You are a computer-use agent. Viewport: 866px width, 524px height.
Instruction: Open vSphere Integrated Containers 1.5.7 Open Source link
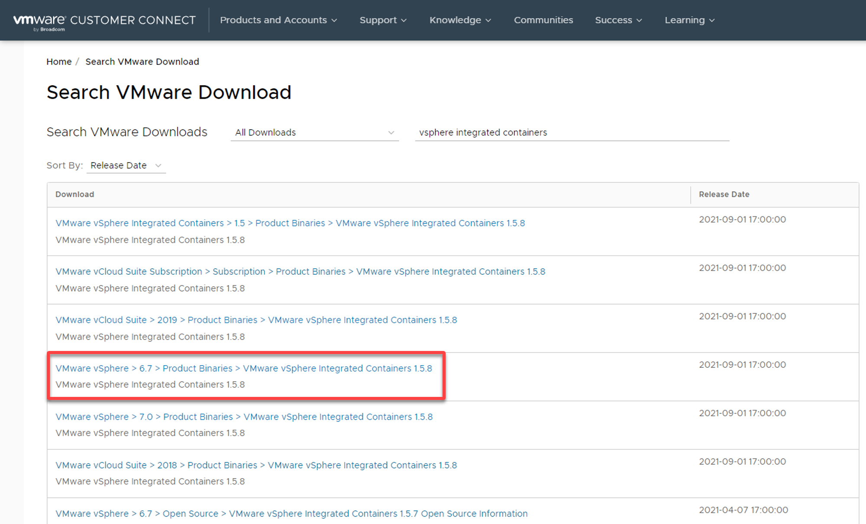pos(291,513)
